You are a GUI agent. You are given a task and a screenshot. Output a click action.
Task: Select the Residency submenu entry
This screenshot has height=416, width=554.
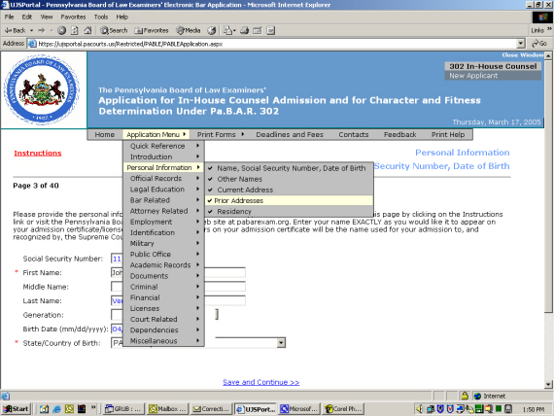(289, 211)
